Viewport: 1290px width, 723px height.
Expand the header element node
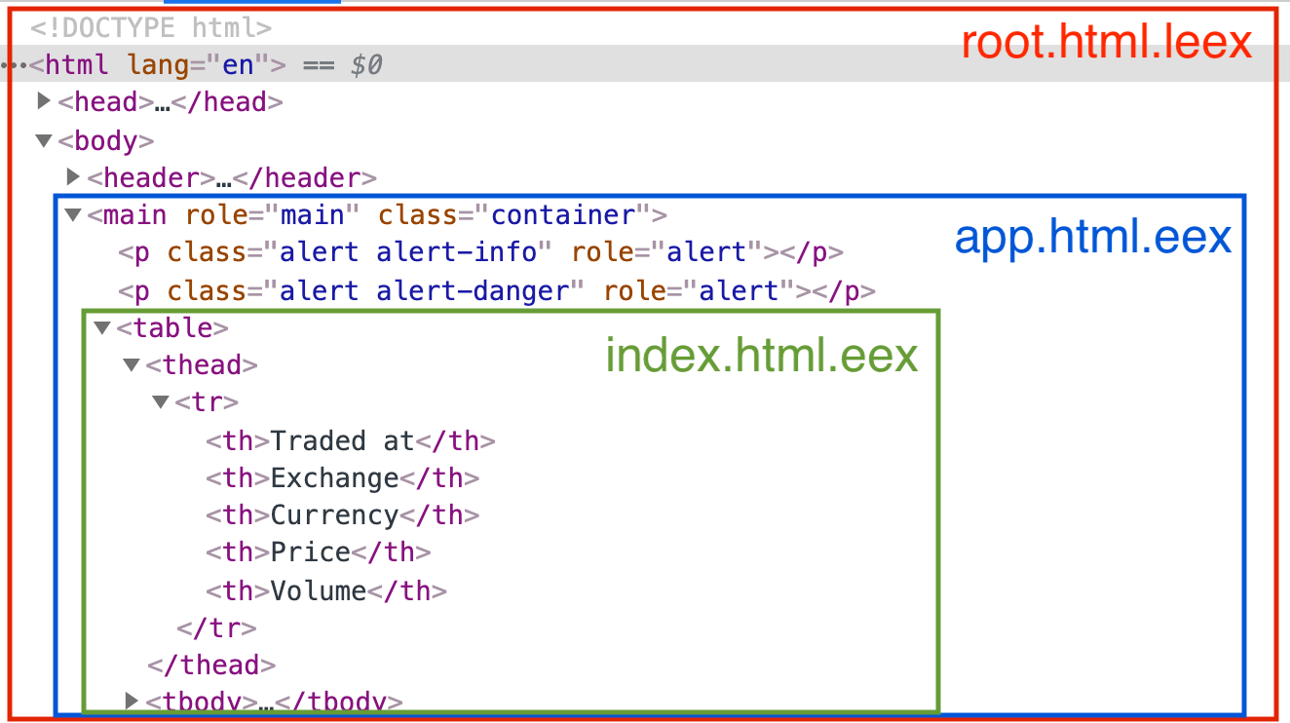click(x=72, y=177)
